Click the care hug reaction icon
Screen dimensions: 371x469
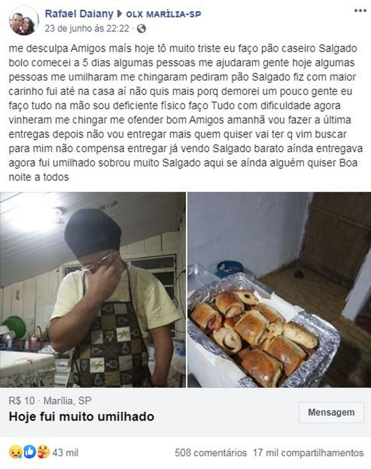tap(43, 452)
